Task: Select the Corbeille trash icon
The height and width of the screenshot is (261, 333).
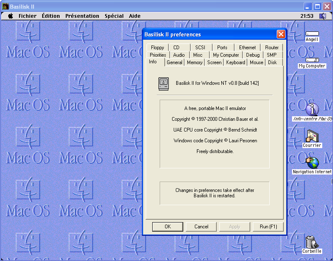Action: click(x=311, y=242)
